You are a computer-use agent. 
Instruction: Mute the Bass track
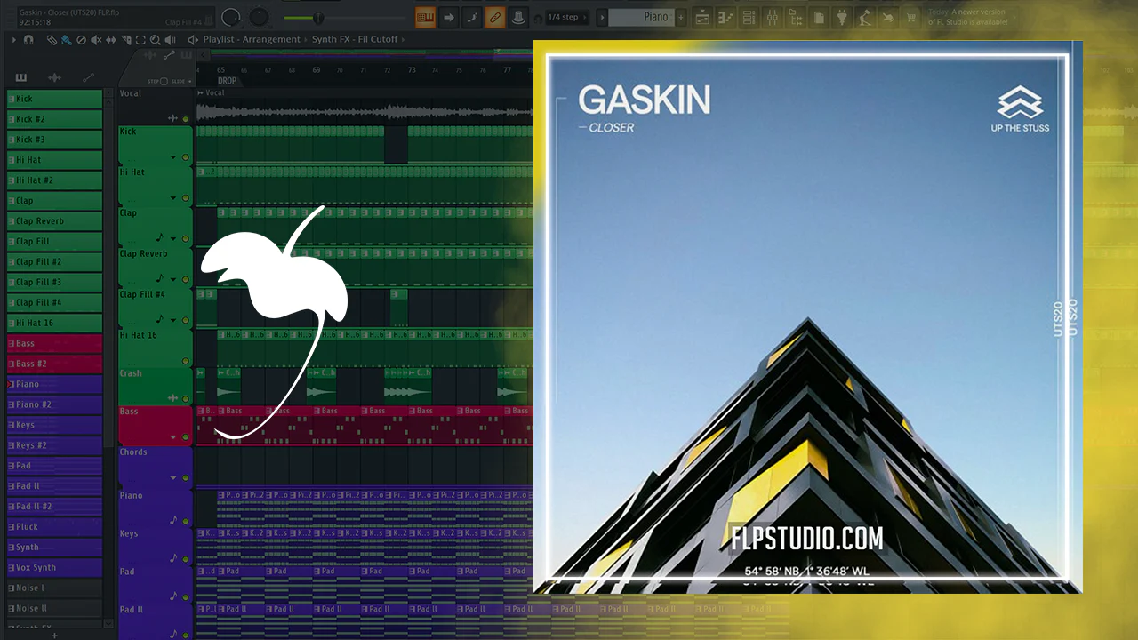tap(186, 437)
